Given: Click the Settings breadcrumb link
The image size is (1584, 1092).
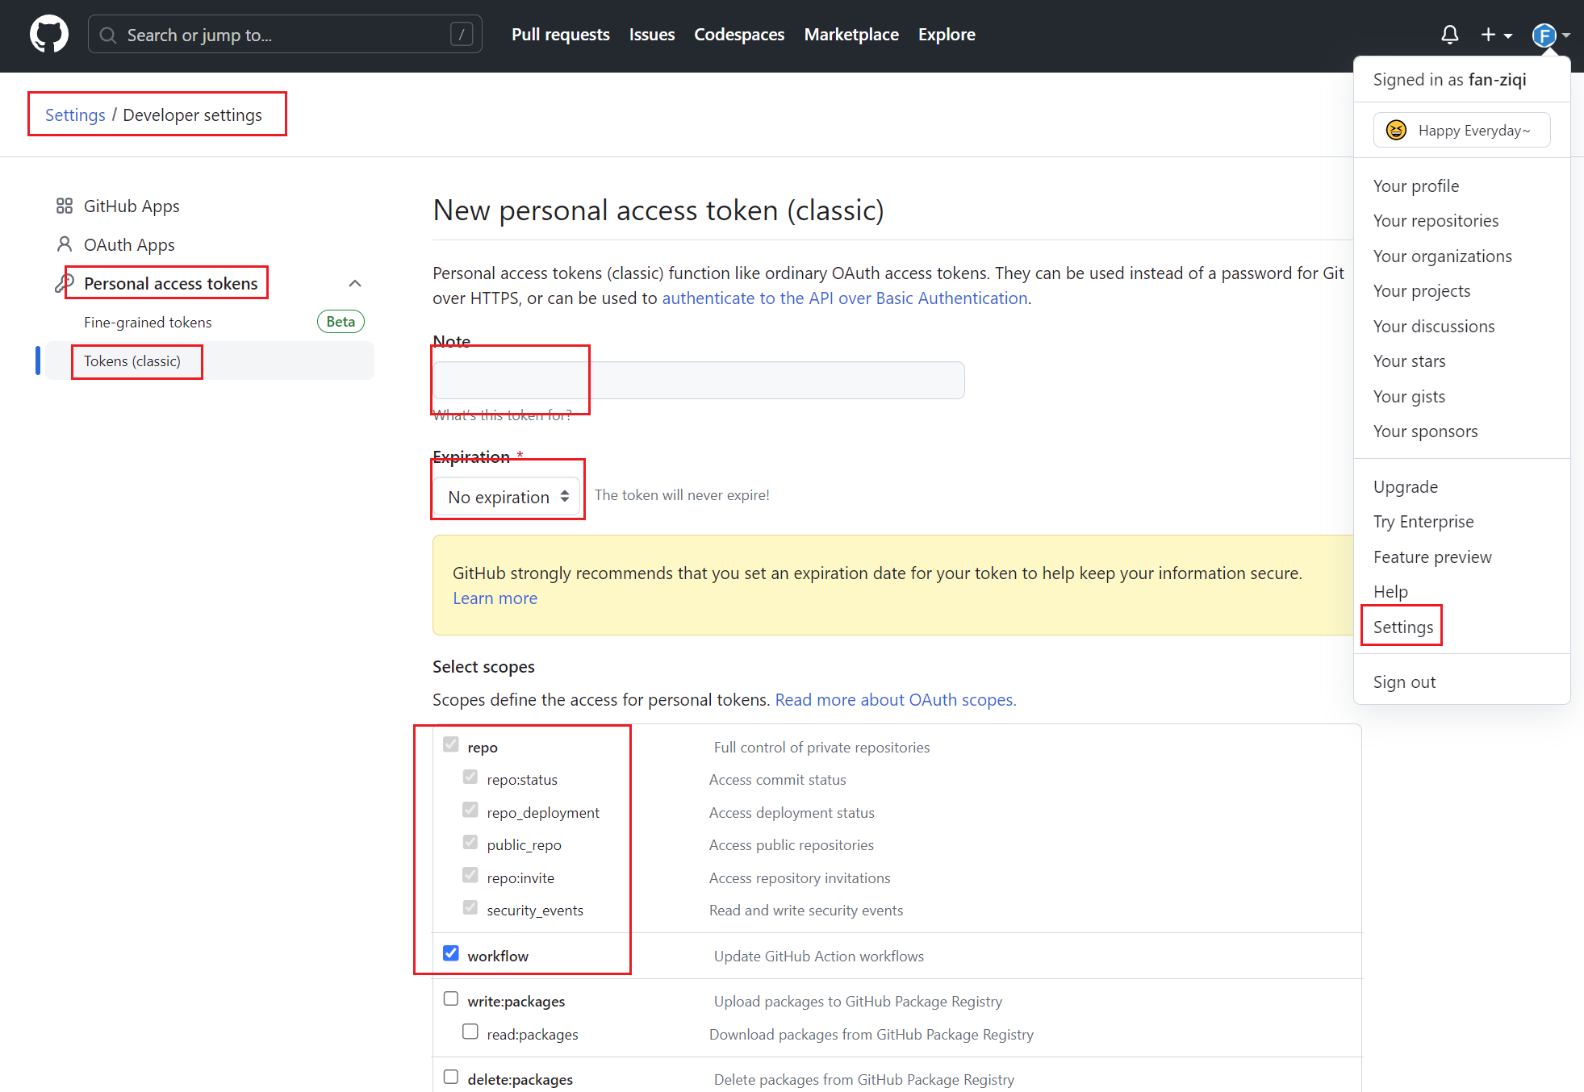Looking at the screenshot, I should pyautogui.click(x=75, y=115).
